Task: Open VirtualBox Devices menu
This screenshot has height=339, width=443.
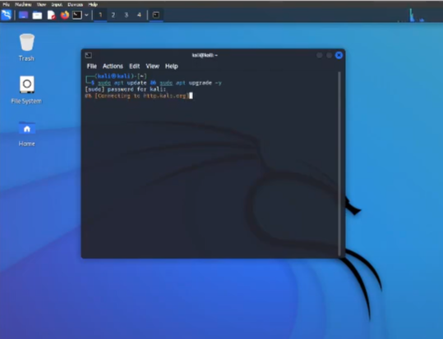Action: pyautogui.click(x=75, y=5)
